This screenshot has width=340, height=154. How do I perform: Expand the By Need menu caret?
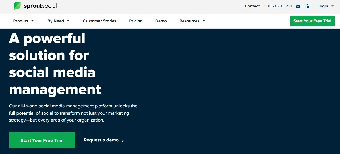click(x=68, y=21)
